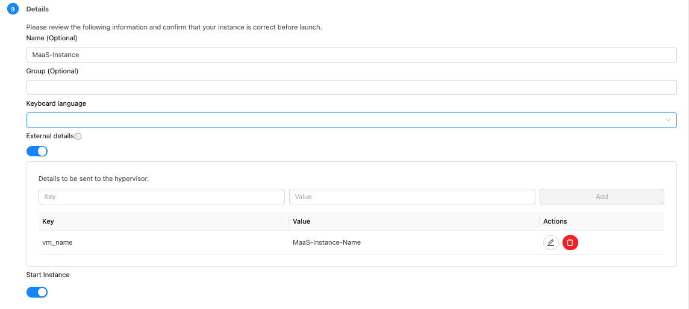
Task: Disable the External details switch
Action: 37,151
